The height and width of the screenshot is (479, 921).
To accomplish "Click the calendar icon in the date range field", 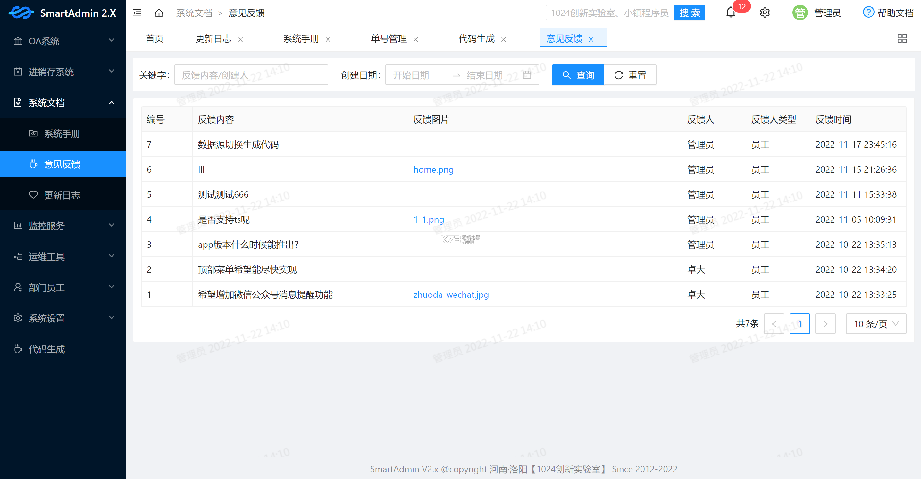I will coord(527,75).
